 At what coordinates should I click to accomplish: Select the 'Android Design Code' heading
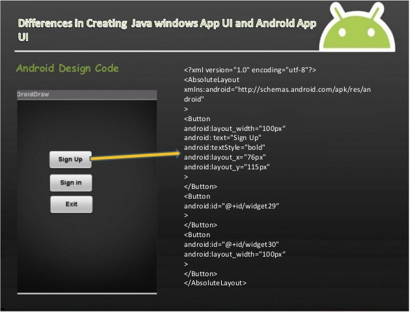68,68
